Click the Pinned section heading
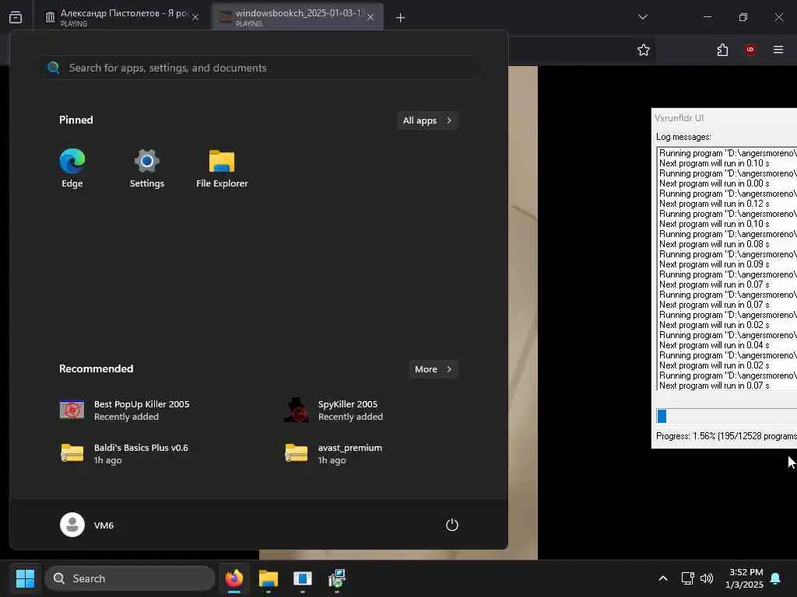This screenshot has height=597, width=797. [76, 120]
